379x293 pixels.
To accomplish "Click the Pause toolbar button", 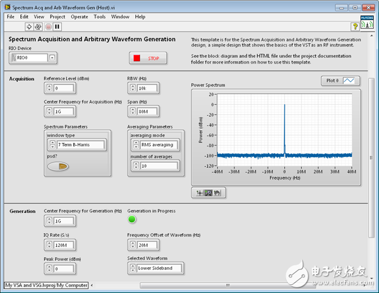I will 57,26.
